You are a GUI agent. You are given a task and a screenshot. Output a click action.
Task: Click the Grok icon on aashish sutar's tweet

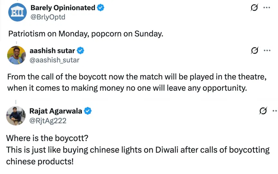pyautogui.click(x=255, y=51)
